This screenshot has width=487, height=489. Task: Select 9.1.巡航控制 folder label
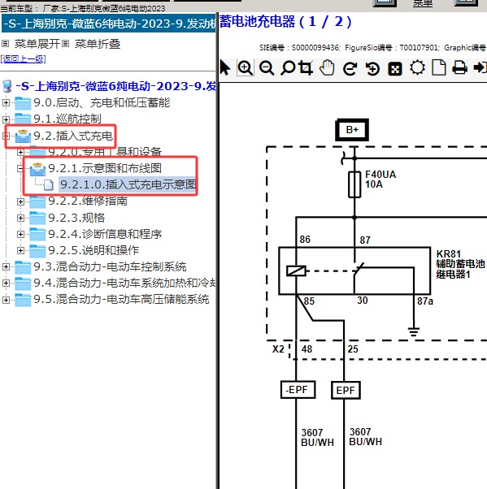tap(67, 119)
